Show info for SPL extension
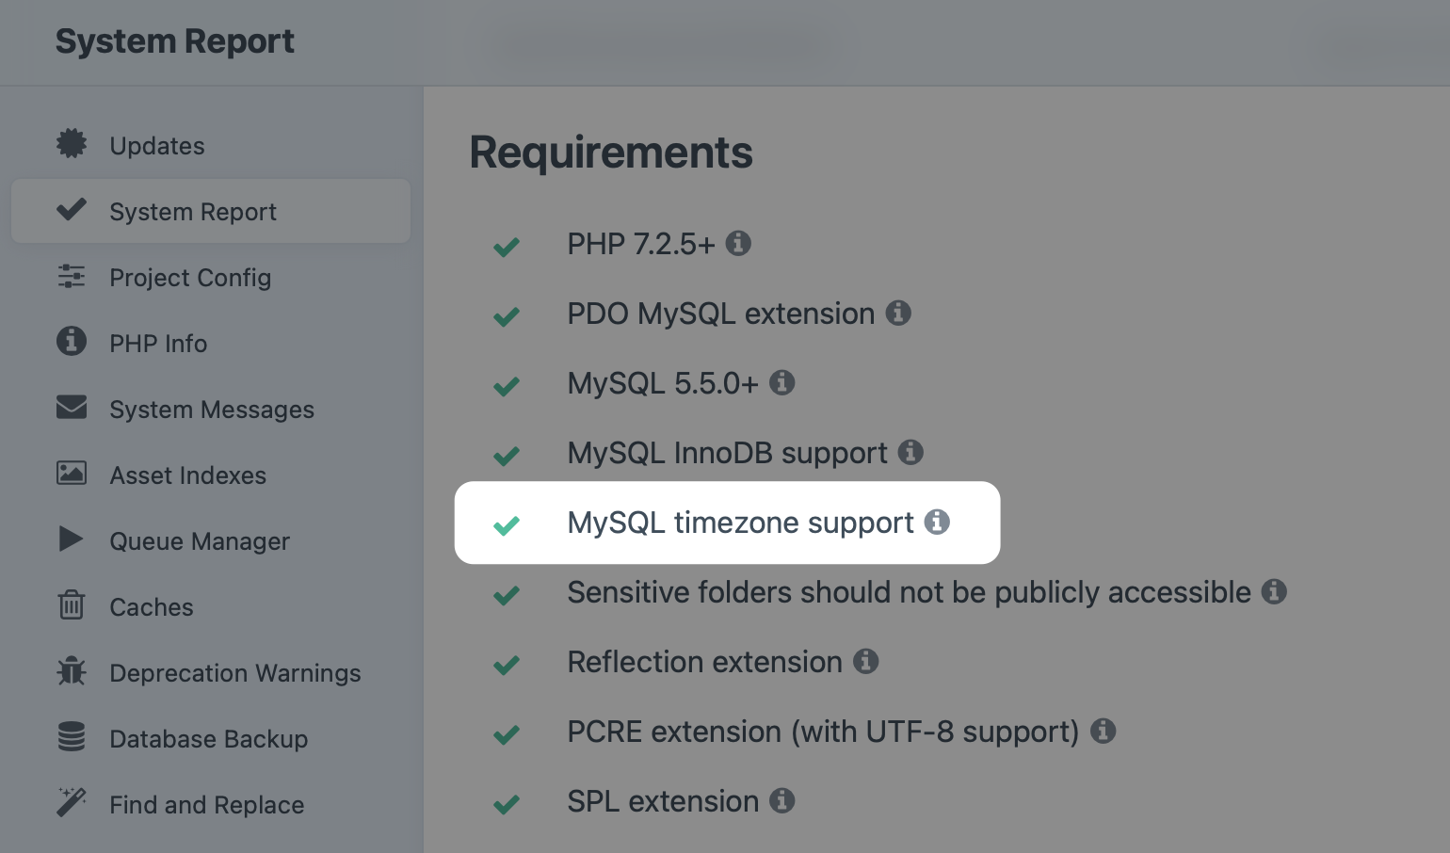This screenshot has height=853, width=1450. click(x=782, y=800)
